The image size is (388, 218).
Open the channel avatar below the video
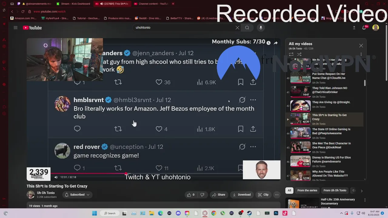coord(31,195)
